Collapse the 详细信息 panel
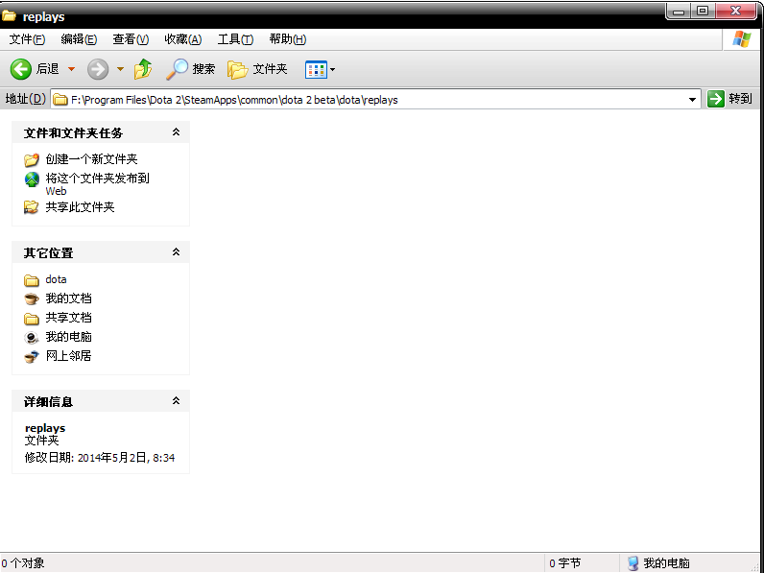The height and width of the screenshot is (573, 764). point(176,401)
